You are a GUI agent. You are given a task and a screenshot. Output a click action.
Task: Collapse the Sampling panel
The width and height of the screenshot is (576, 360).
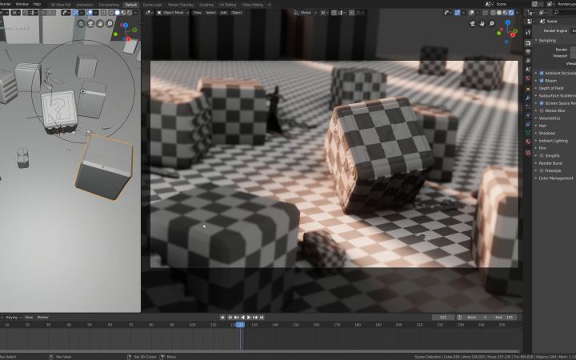546,41
